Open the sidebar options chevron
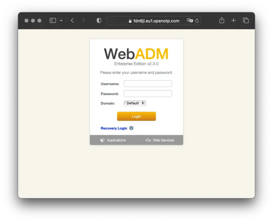 [x=61, y=20]
